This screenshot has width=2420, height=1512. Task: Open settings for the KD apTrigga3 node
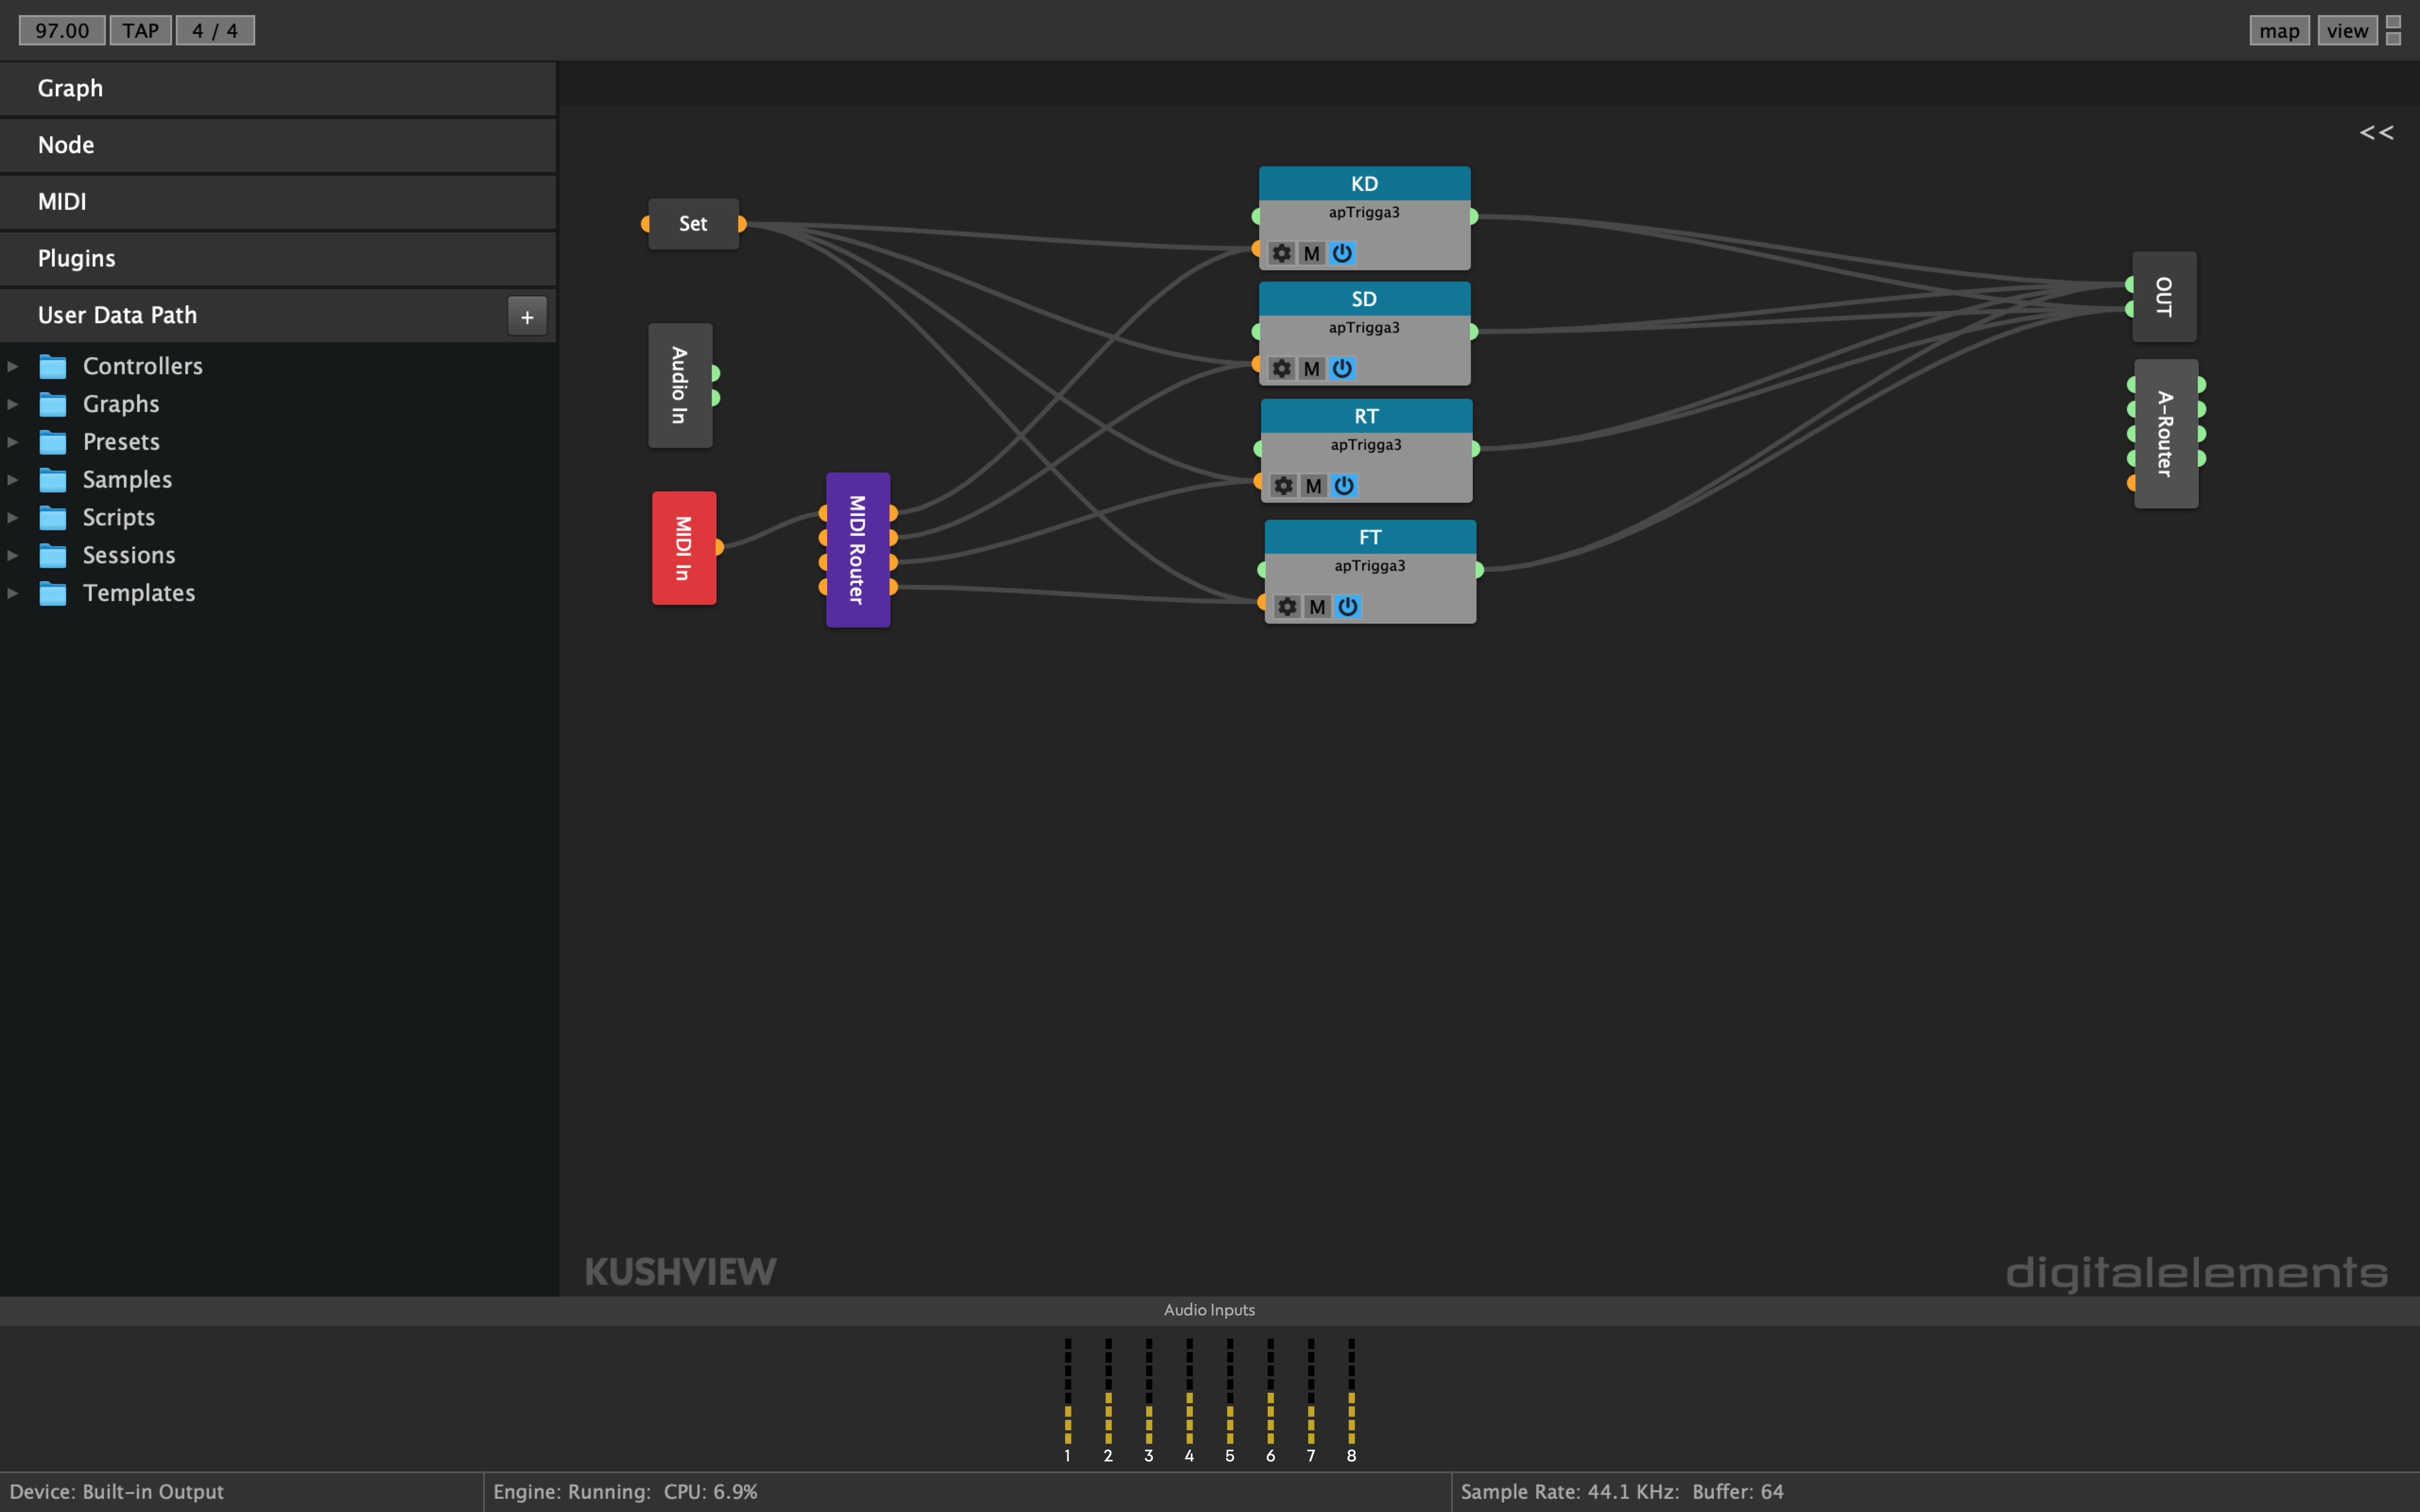pos(1283,253)
